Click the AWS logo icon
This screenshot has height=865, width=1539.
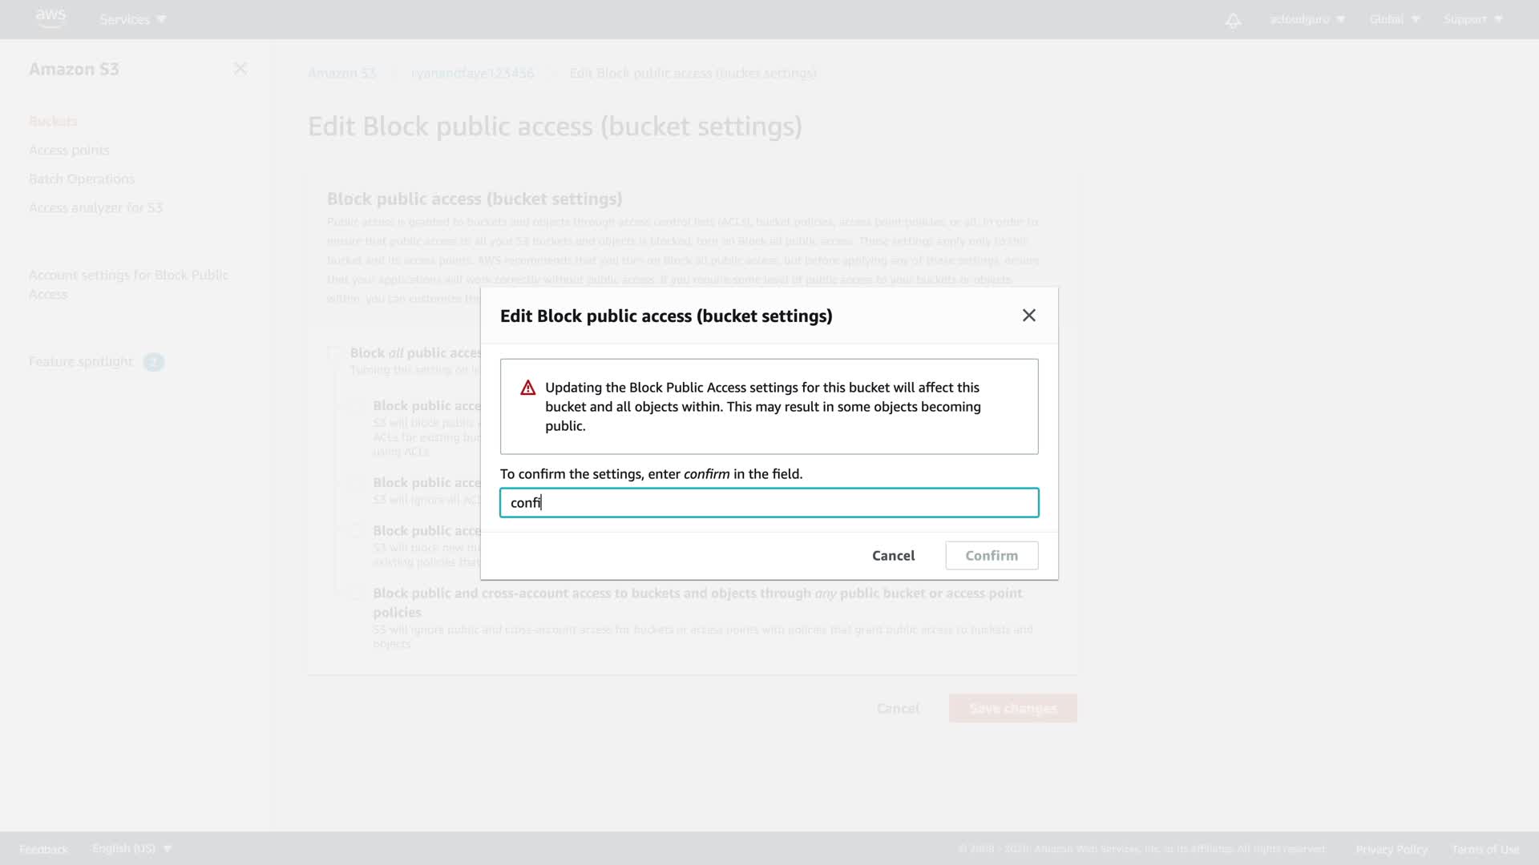tap(50, 18)
